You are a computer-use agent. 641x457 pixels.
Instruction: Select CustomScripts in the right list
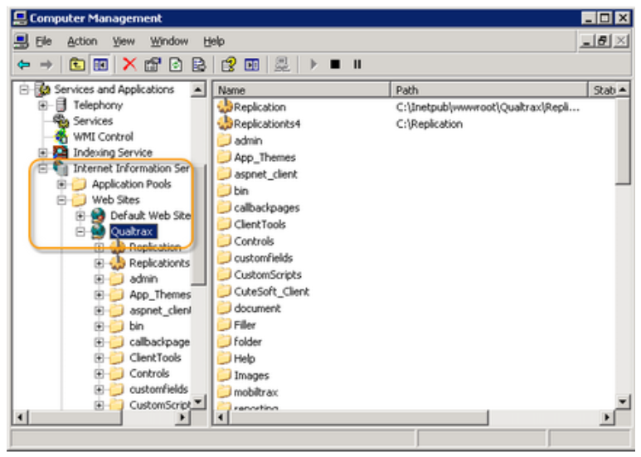click(x=267, y=275)
